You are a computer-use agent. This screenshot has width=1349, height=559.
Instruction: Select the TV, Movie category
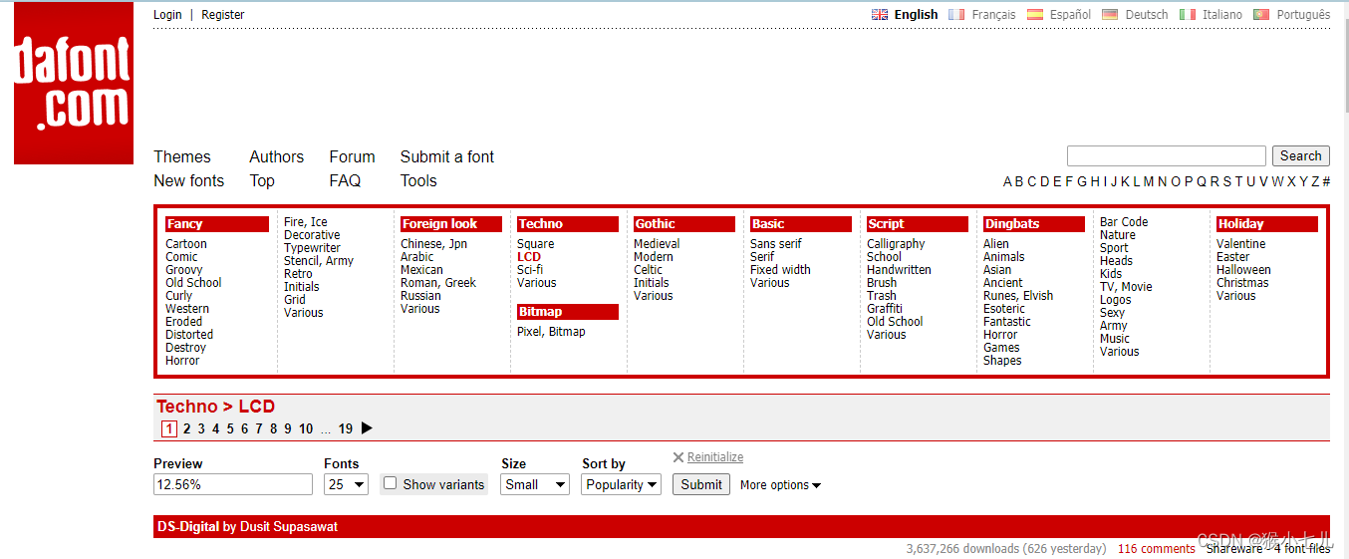coord(1126,287)
